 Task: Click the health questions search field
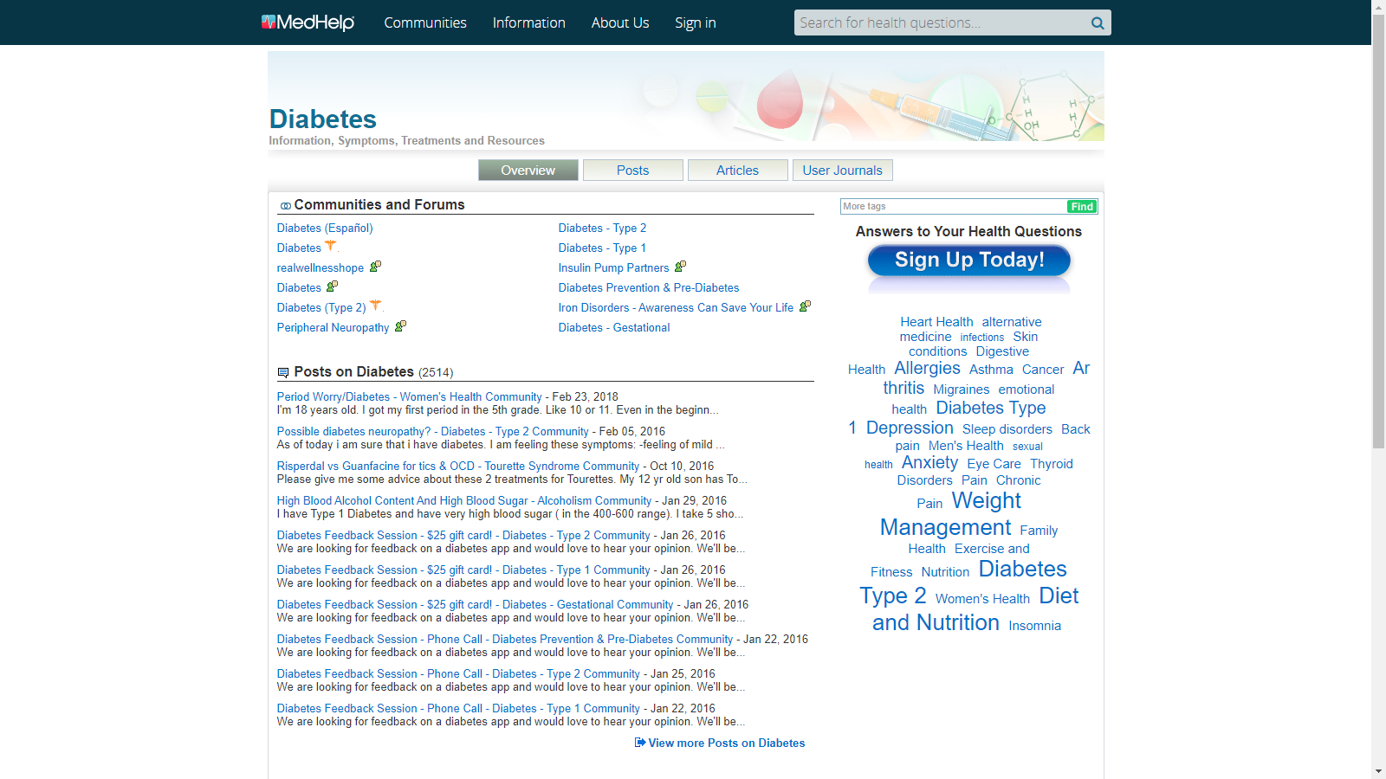tap(942, 23)
